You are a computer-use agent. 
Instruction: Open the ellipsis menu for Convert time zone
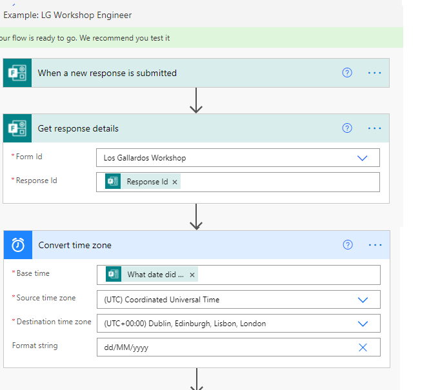pyautogui.click(x=375, y=245)
